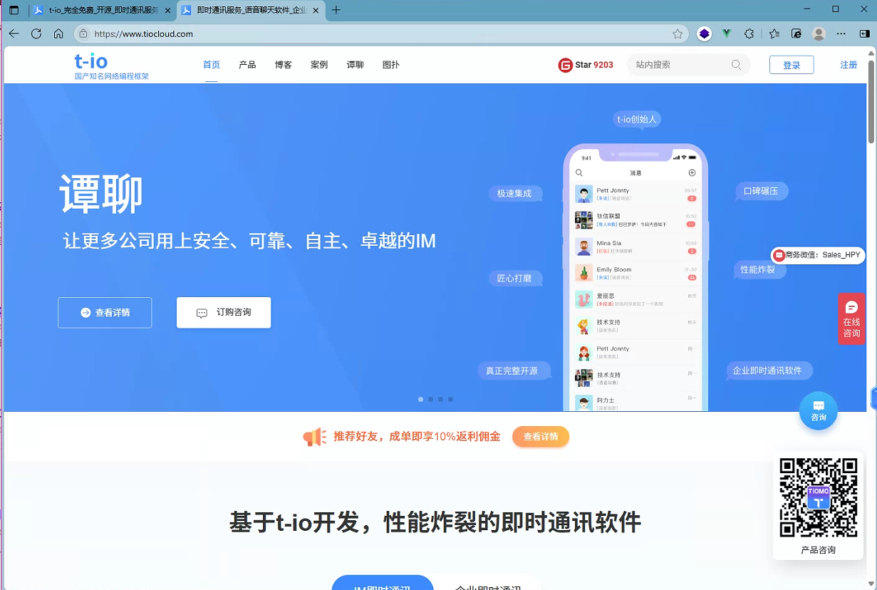Open the browser home page icon
Viewport: 877px width, 590px height.
click(x=58, y=33)
